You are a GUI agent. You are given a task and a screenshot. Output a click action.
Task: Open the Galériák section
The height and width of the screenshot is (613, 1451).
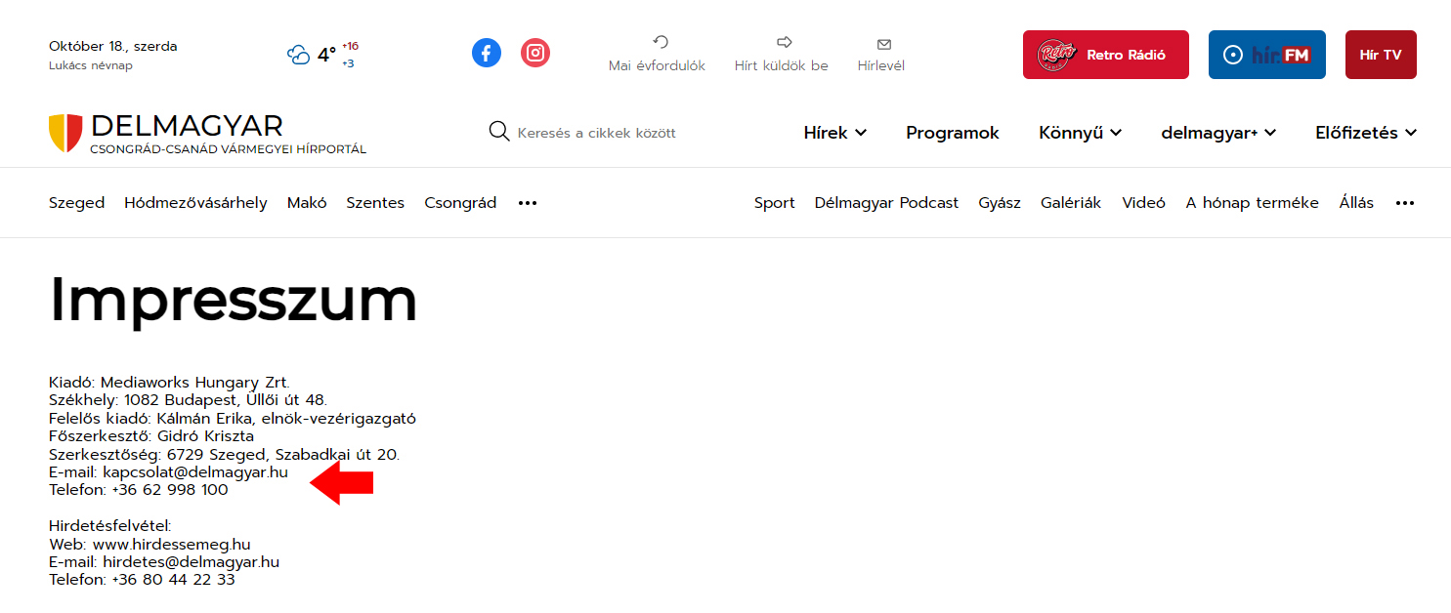tap(1071, 203)
